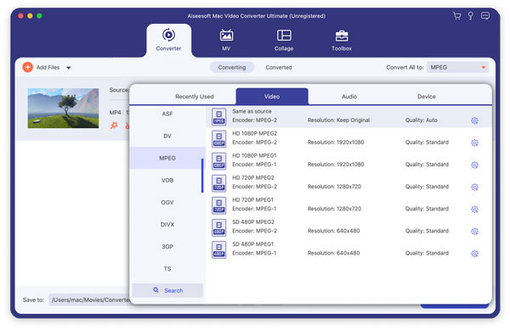
Task: Open settings gear for HD 720P MPEG1
Action: (x=474, y=210)
